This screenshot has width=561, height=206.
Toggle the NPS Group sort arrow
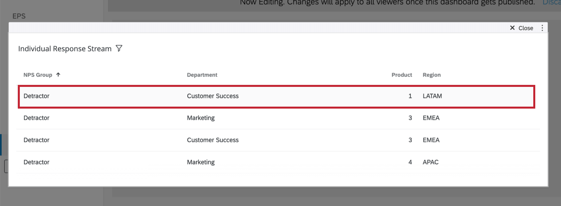[58, 75]
